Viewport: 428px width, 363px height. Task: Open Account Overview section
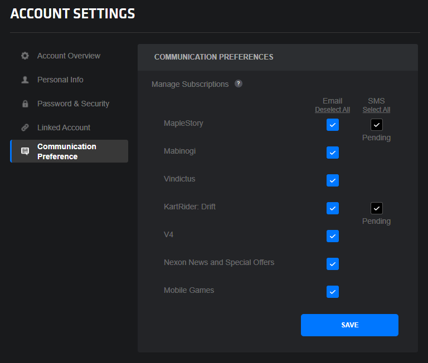coord(69,56)
